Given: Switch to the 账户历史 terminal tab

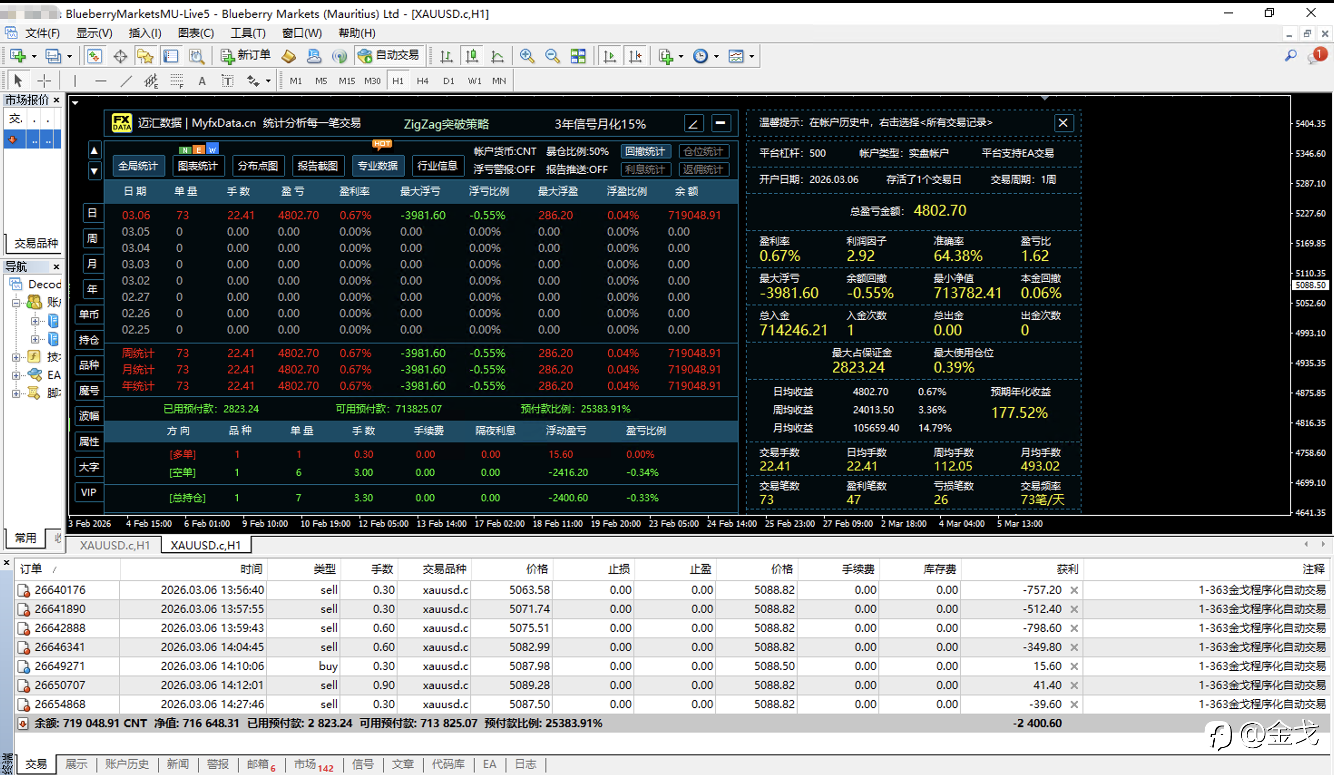Looking at the screenshot, I should (127, 764).
